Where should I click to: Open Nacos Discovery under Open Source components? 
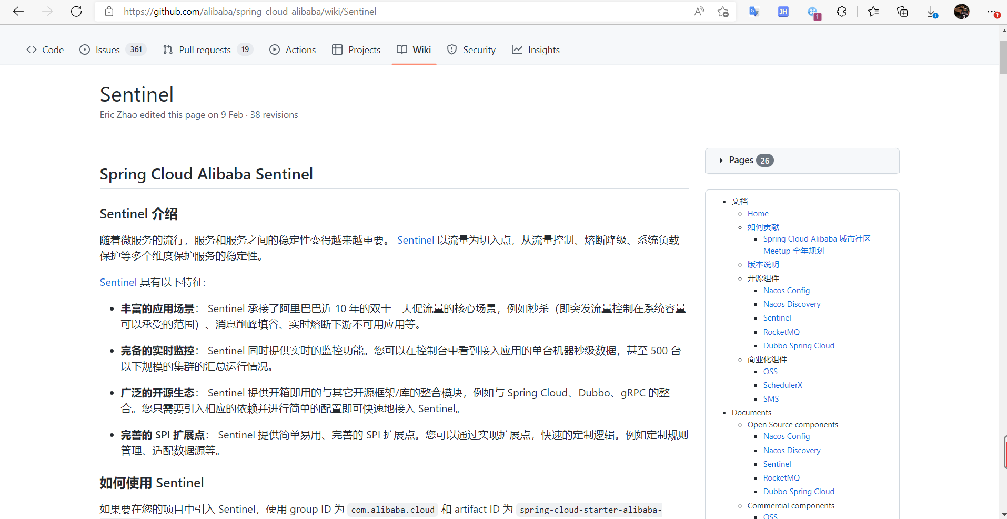tap(792, 451)
